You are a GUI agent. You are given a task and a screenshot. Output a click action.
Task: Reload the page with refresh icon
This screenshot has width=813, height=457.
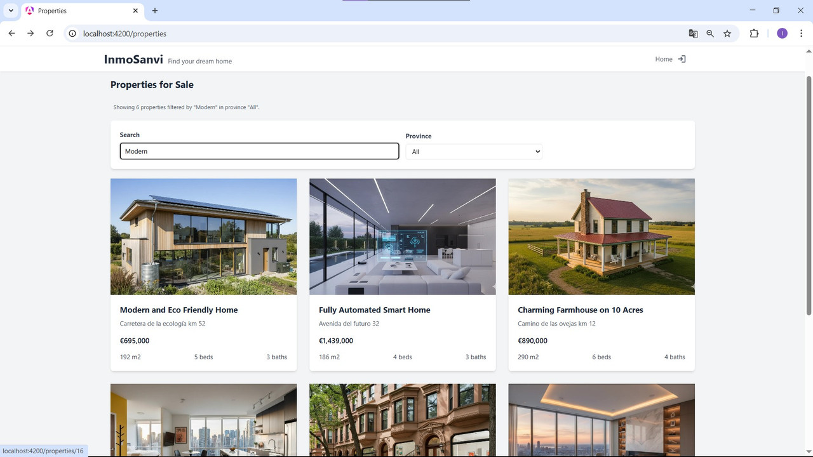[50, 34]
